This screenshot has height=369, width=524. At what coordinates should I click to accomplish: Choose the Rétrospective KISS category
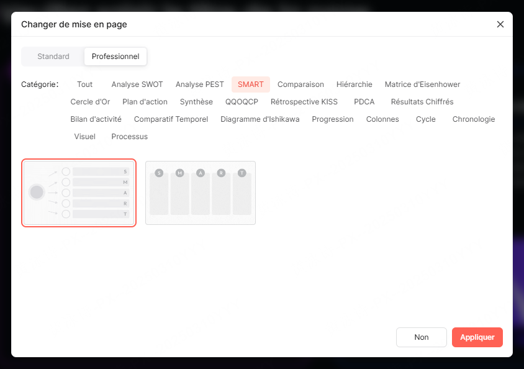click(x=304, y=102)
